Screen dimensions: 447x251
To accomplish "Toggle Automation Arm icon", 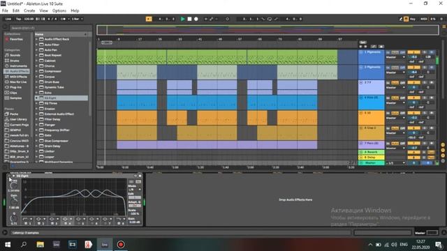I will (x=211, y=19).
